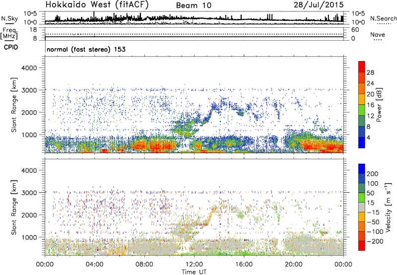Click the 'Freq. [MHz]' axis label
This screenshot has height=275, width=397.
pos(9,34)
